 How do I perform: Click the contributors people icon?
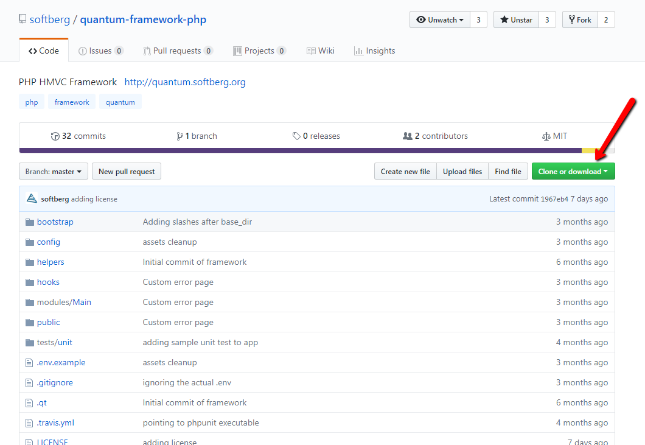click(x=407, y=136)
